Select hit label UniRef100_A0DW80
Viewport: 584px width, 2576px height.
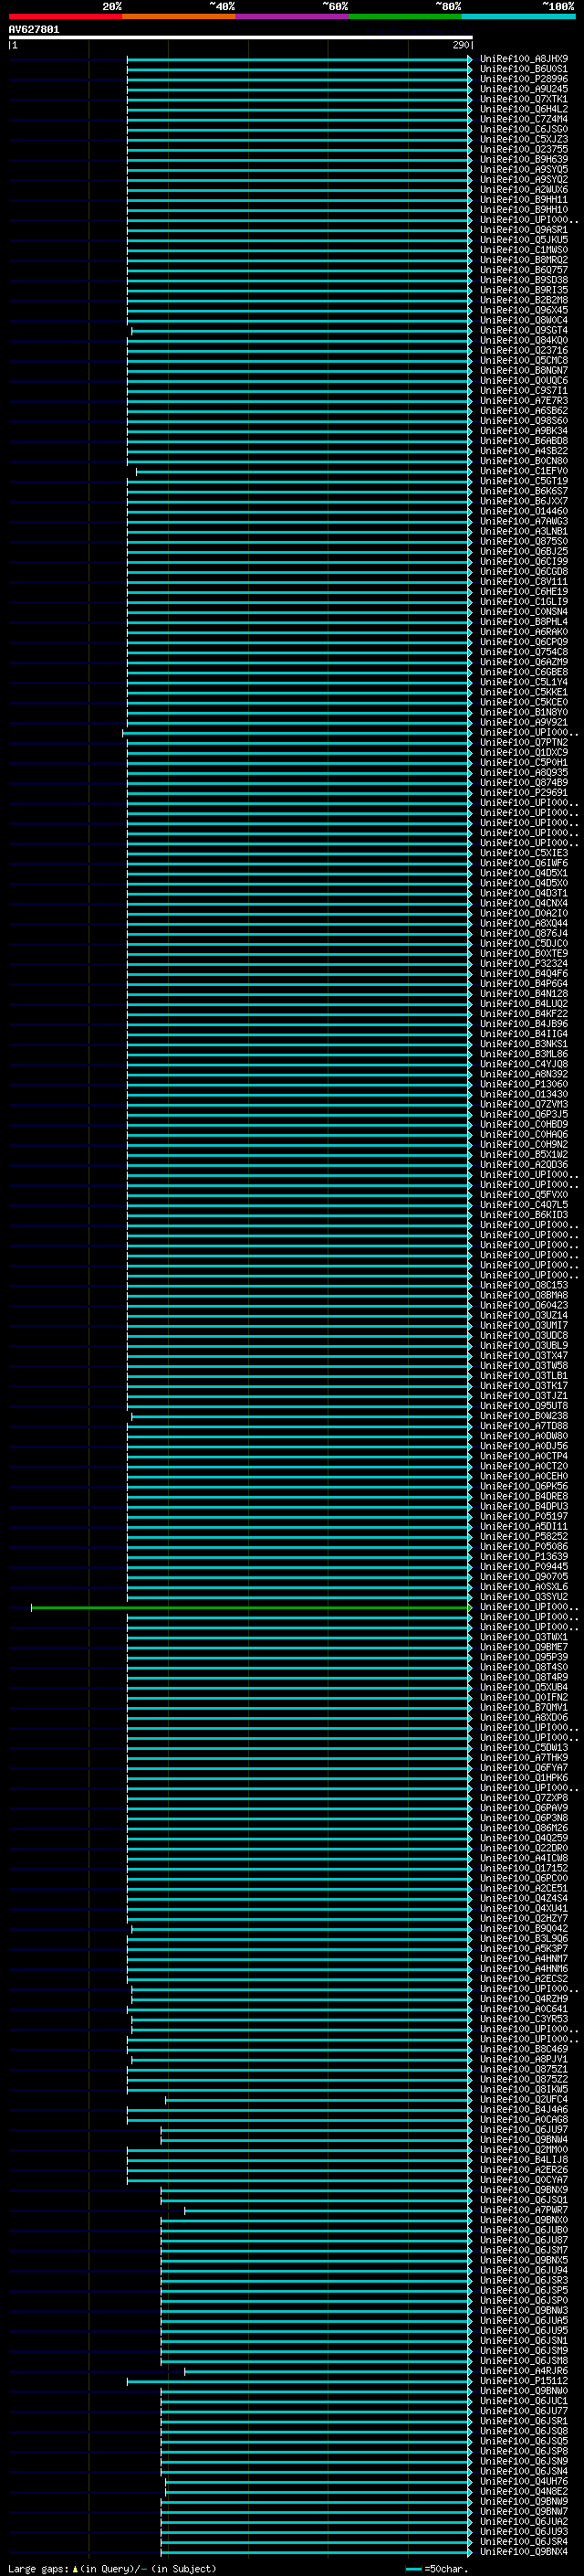coord(524,1436)
